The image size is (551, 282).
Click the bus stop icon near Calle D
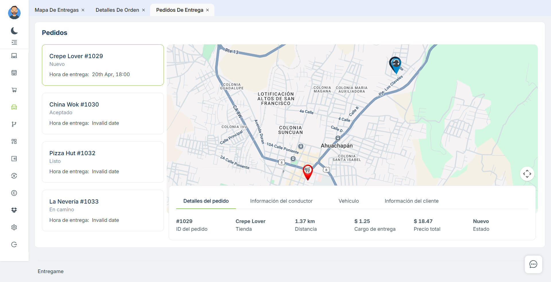tap(338, 138)
